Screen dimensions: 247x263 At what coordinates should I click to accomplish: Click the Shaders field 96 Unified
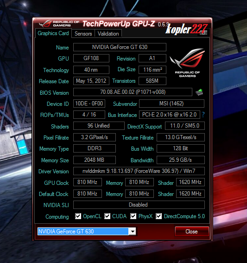tap(99, 126)
